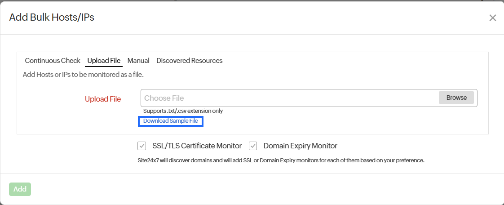Click the green Add button

point(20,189)
